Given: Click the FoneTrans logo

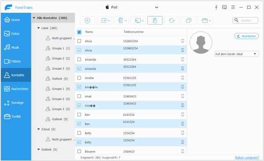Looking at the screenshot, I should (x=8, y=7).
